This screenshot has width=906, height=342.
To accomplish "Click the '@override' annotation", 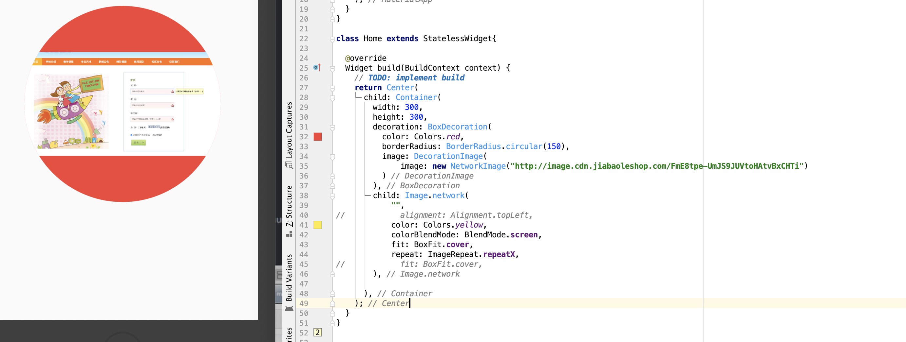I will point(366,58).
